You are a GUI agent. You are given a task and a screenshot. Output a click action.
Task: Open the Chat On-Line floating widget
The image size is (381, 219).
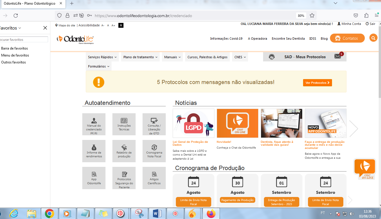[x=365, y=169]
